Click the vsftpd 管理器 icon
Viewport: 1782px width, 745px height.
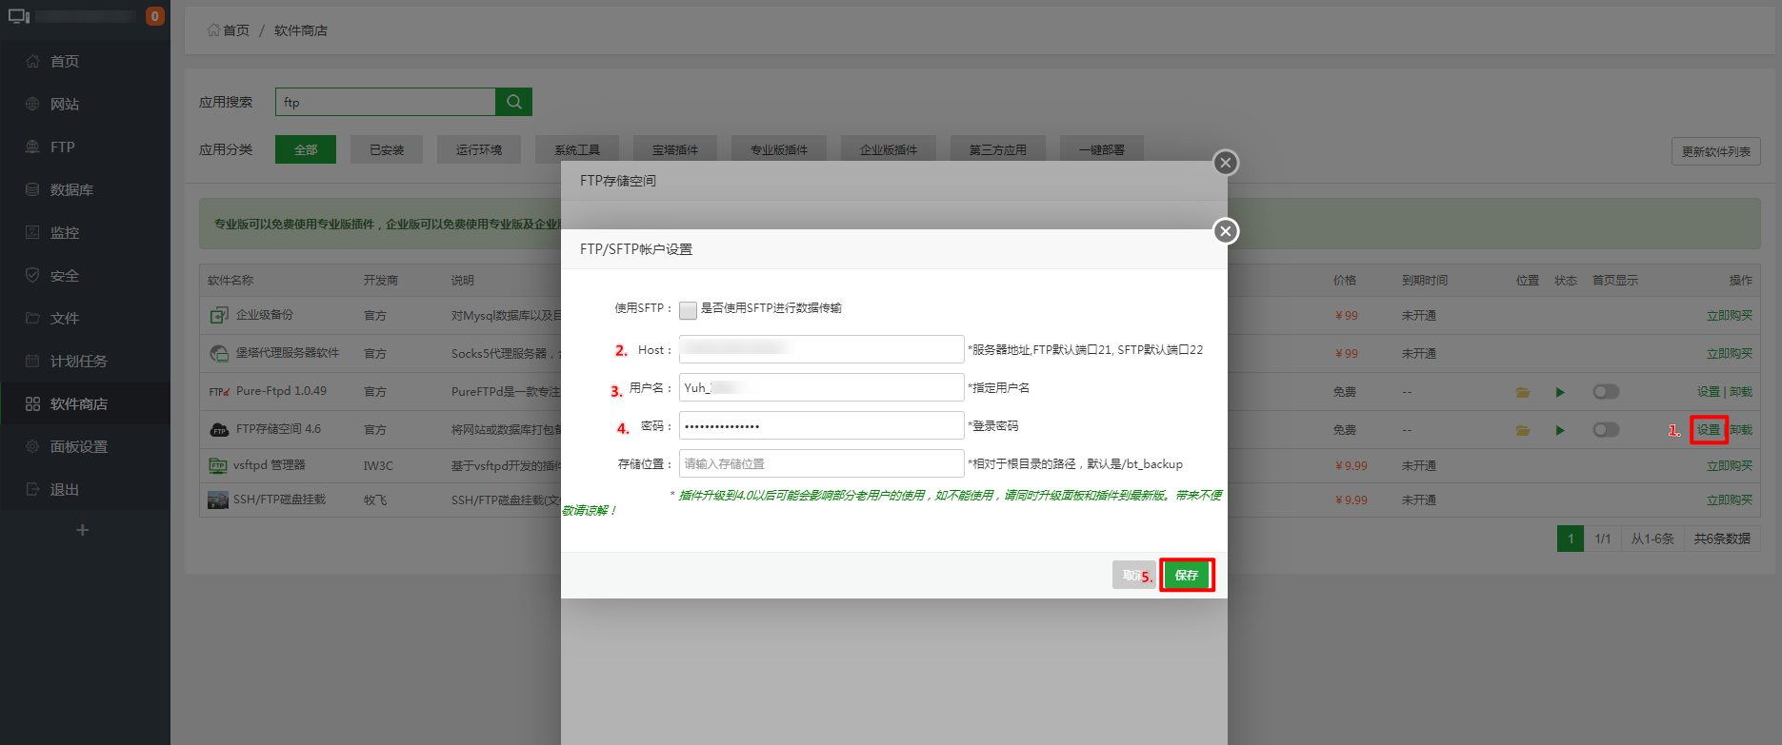tap(218, 465)
